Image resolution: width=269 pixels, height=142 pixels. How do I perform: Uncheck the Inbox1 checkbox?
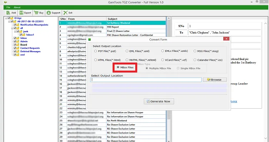point(21,35)
